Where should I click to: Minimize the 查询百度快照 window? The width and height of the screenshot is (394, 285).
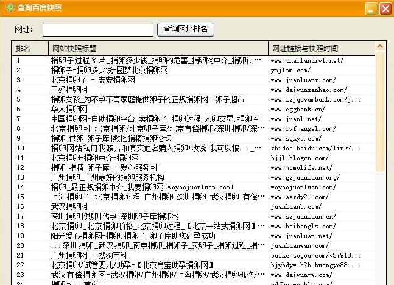(x=371, y=9)
